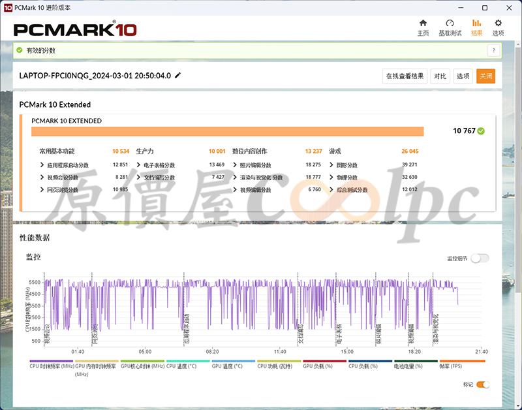522x410 pixels.
Task: Expand the 文档编写分数 row
Action: (138, 177)
